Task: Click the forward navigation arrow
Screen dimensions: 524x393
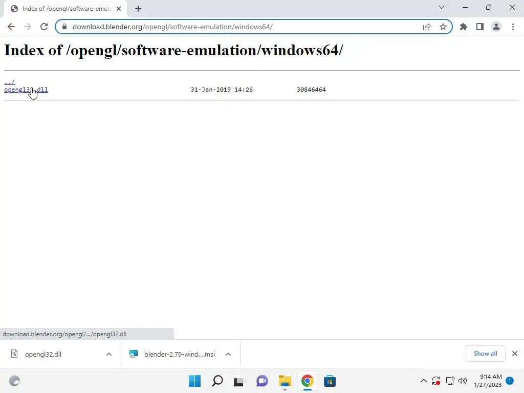Action: [x=28, y=27]
